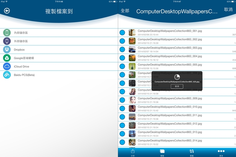Image resolution: width=236 pixels, height=157 pixels.
Task: Toggle selection circle for file 883_005.jpg
Action: [122, 66]
